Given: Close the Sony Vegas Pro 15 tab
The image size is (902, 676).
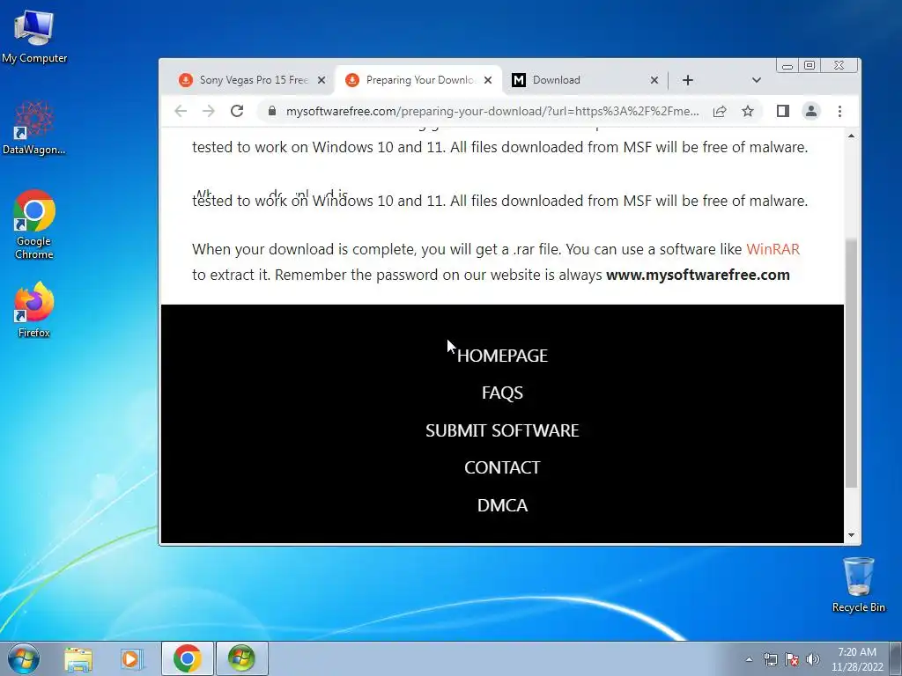Looking at the screenshot, I should (x=322, y=80).
